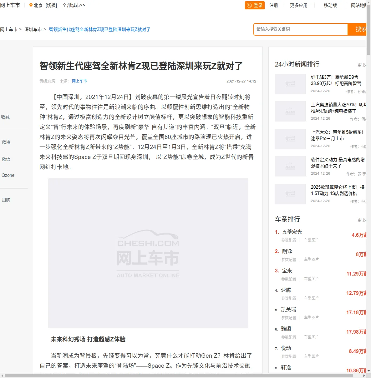The height and width of the screenshot is (378, 371).
Task: Open the 更多应用 menu
Action: (x=299, y=5)
